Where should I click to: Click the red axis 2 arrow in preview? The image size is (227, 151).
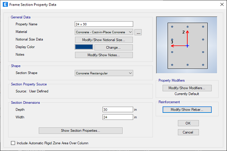pos(187,37)
